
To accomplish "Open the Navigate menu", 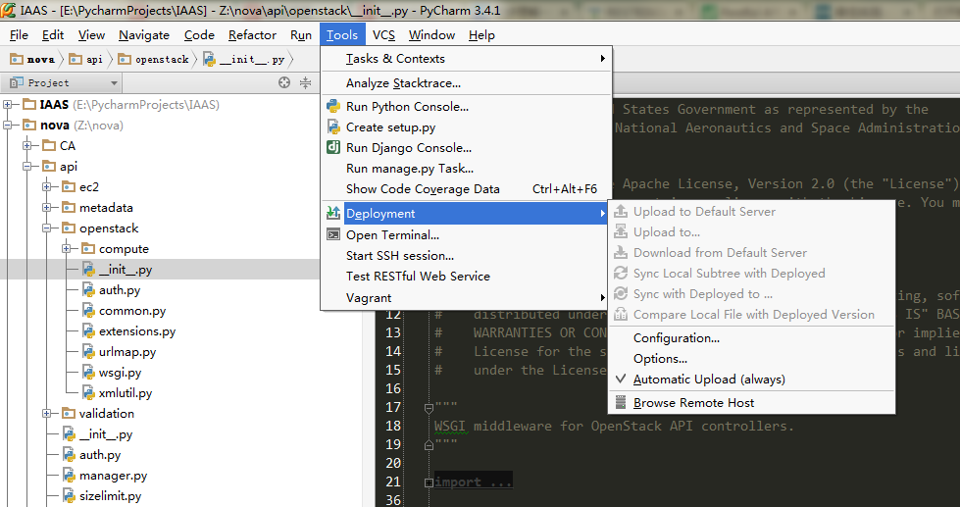I will pyautogui.click(x=144, y=35).
